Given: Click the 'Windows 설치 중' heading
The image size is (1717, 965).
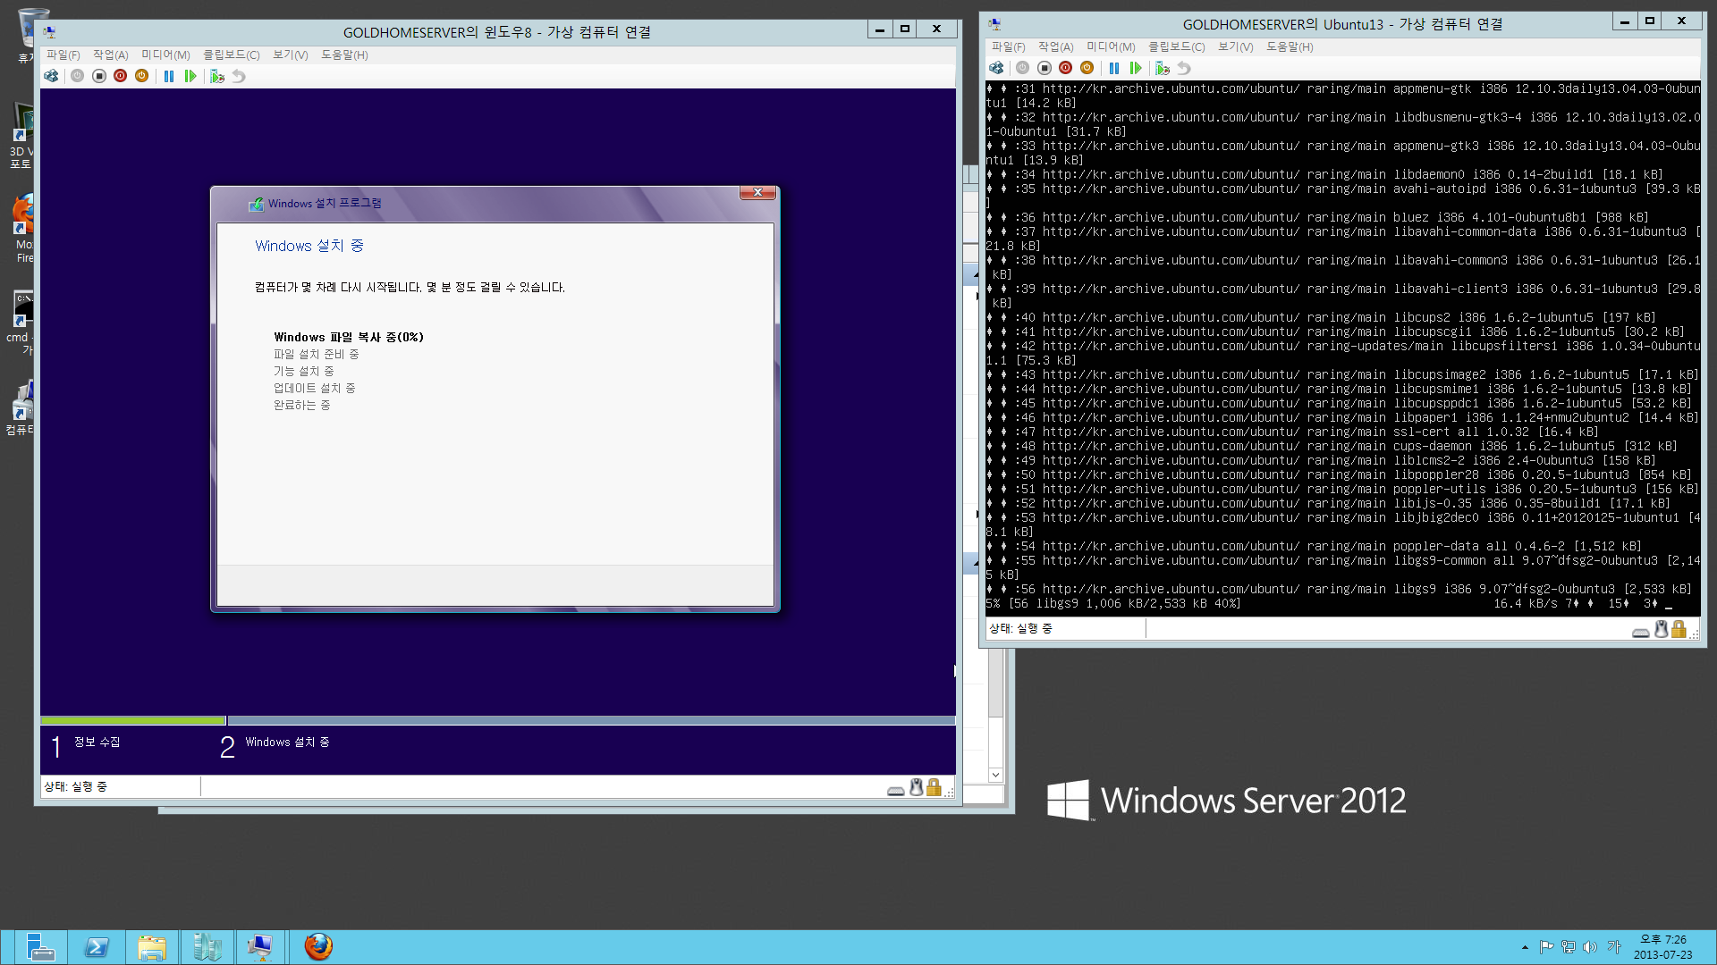Looking at the screenshot, I should point(309,246).
